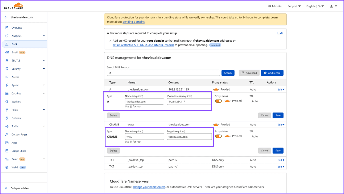
Task: Open the English (US) language dropdown
Action: pyautogui.click(x=315, y=6)
